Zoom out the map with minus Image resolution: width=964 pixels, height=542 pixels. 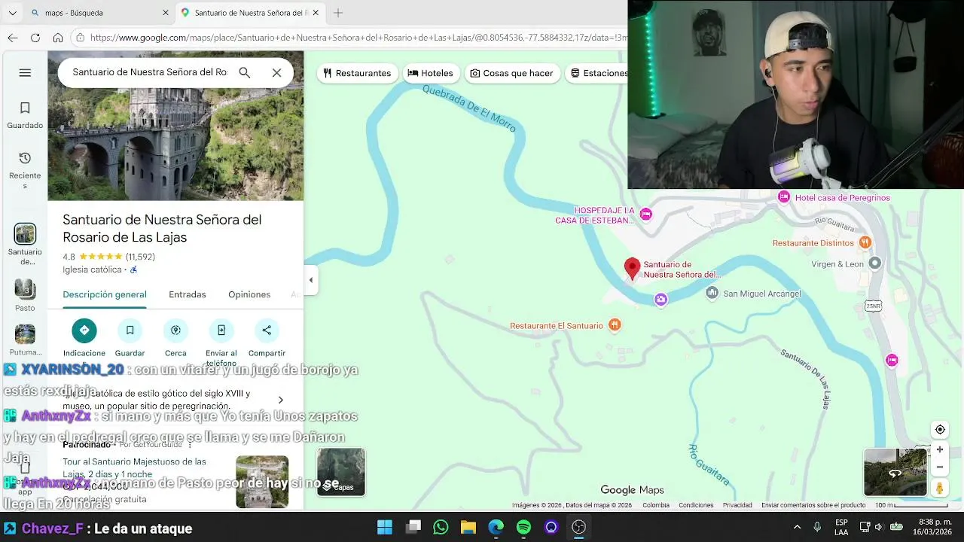[940, 467]
